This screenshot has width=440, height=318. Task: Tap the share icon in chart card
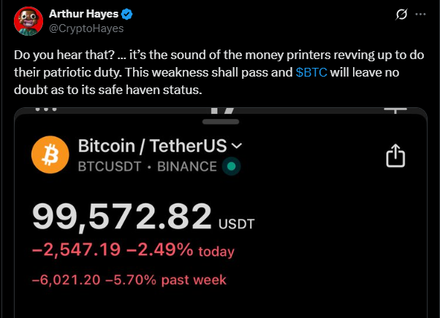pos(395,155)
